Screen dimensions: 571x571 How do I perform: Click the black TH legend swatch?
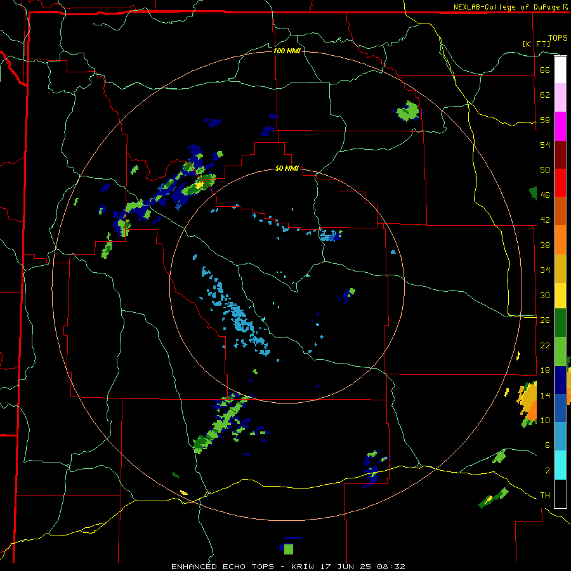[x=560, y=494]
